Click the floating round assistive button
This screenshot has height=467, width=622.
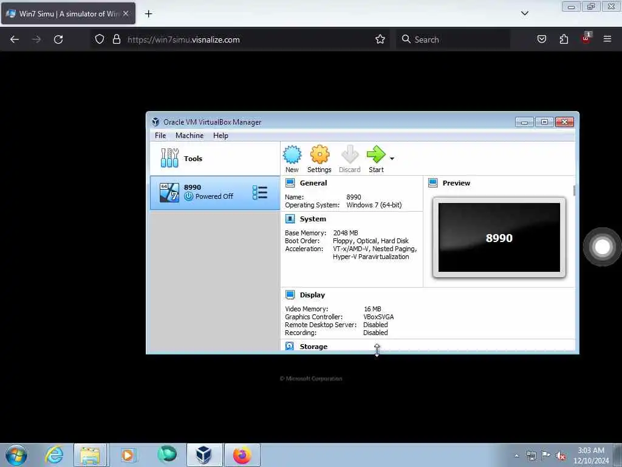[x=602, y=247]
